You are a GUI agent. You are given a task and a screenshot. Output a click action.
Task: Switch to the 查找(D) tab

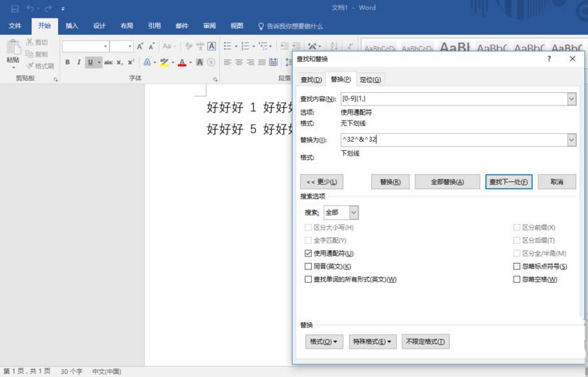pos(311,79)
